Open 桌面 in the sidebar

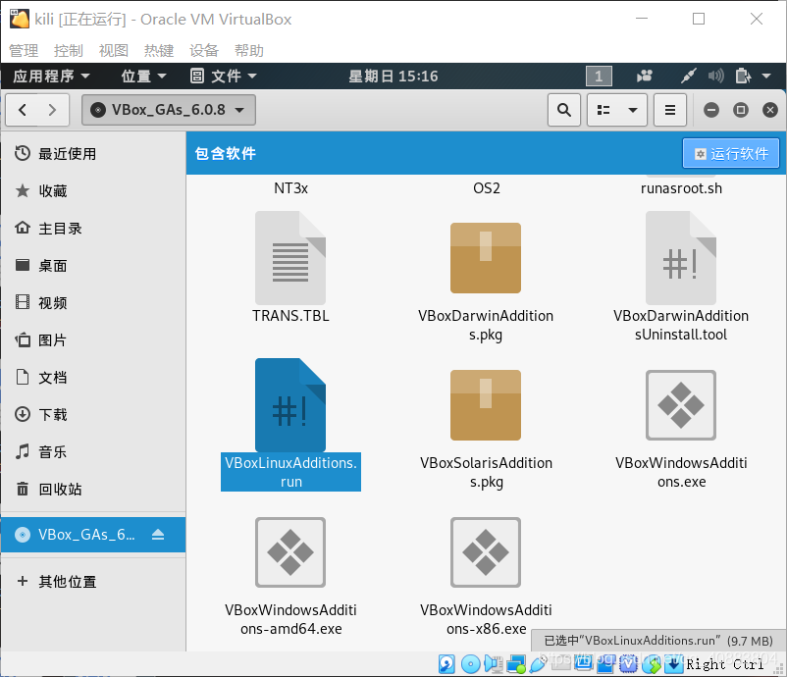tap(93, 266)
